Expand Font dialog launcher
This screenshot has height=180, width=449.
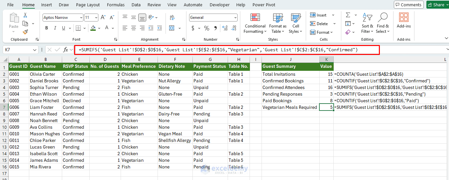point(116,39)
